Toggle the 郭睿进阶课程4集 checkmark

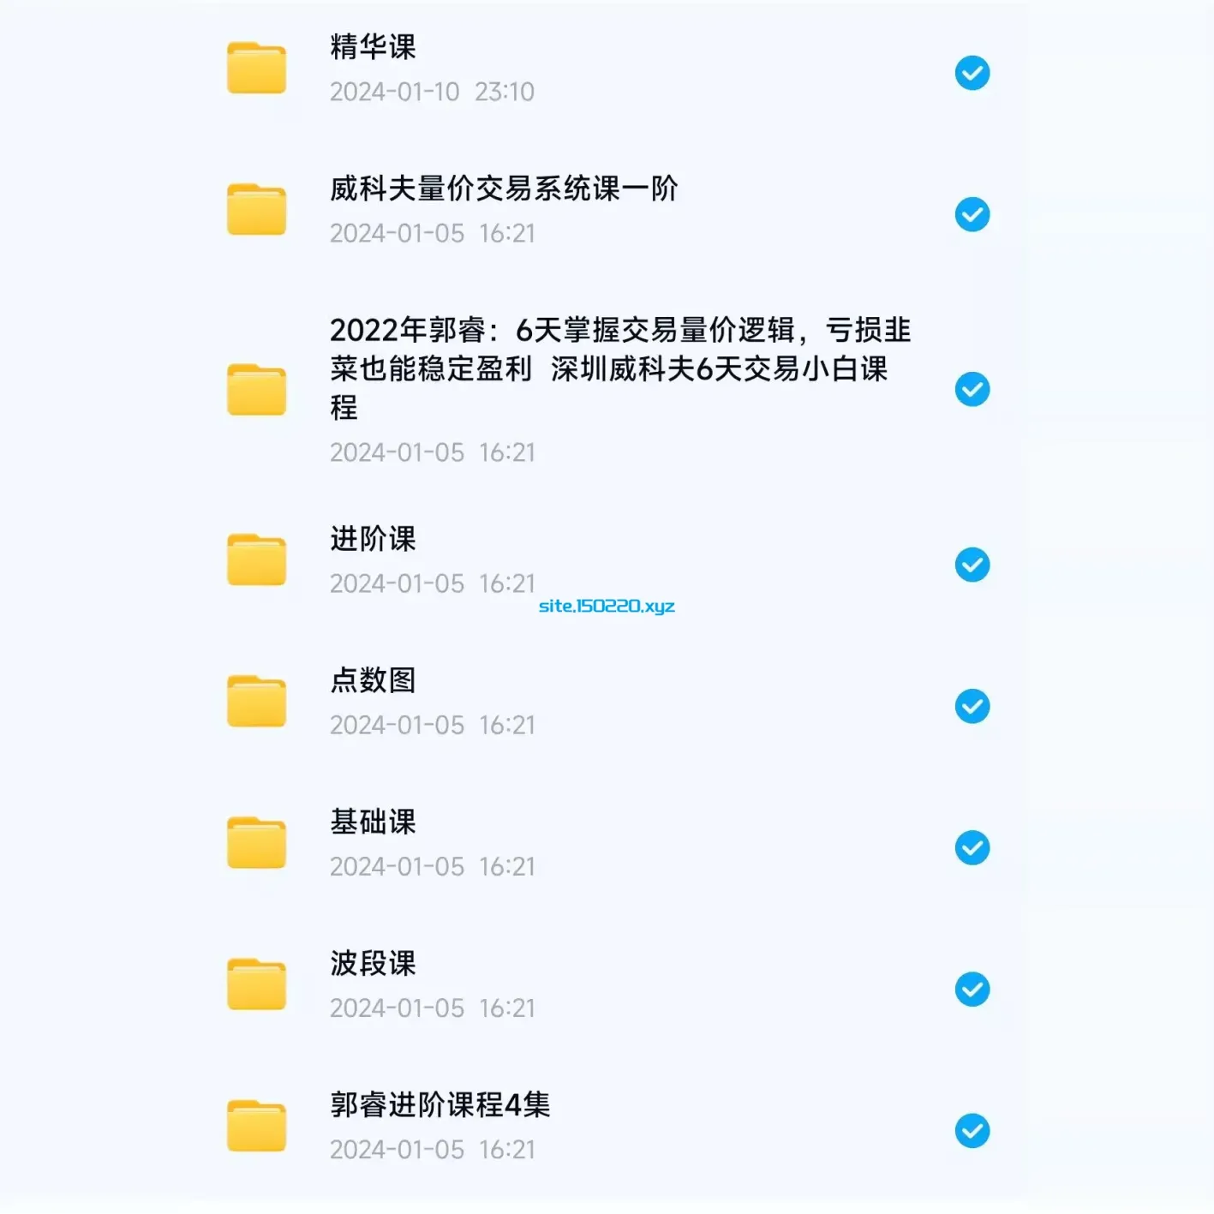[x=972, y=1131]
